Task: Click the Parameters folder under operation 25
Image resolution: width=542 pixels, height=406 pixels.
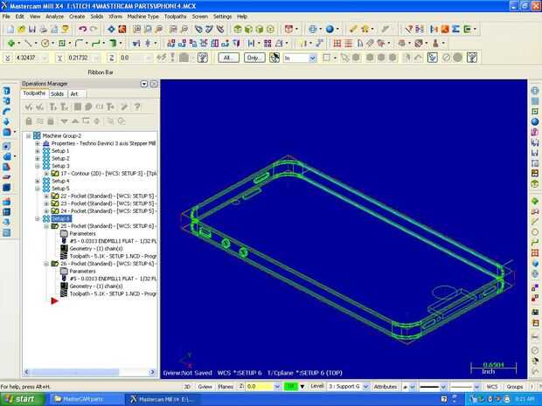Action: click(x=64, y=234)
